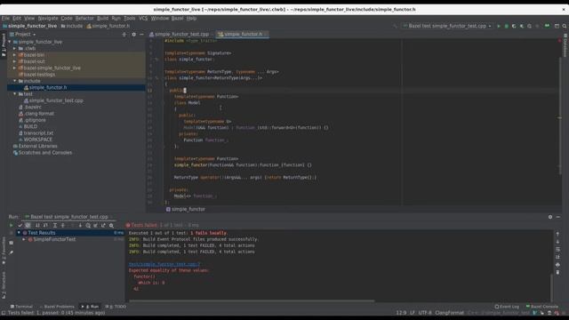Click the magnifier icon in Run toolbar
This screenshot has height=320, width=569.
coord(111,225)
